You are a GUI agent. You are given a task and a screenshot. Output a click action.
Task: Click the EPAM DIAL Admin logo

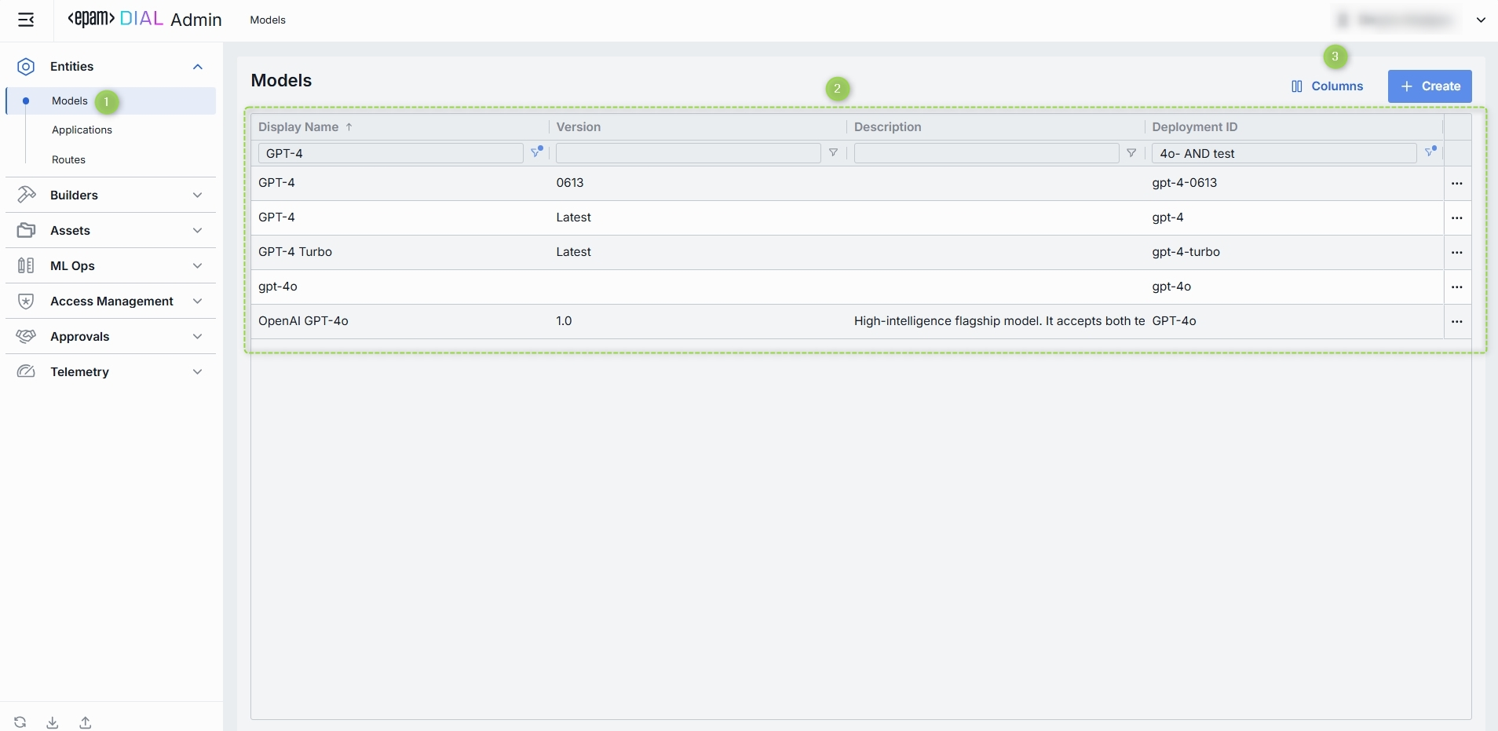point(144,20)
